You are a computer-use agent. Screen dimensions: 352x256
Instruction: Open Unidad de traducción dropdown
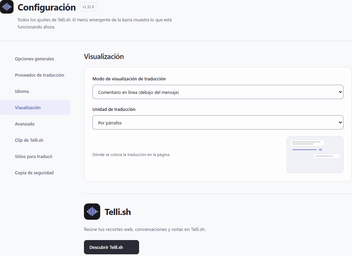[x=218, y=122]
